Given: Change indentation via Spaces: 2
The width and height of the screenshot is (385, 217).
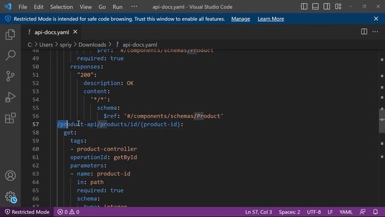Looking at the screenshot, I should click(289, 212).
